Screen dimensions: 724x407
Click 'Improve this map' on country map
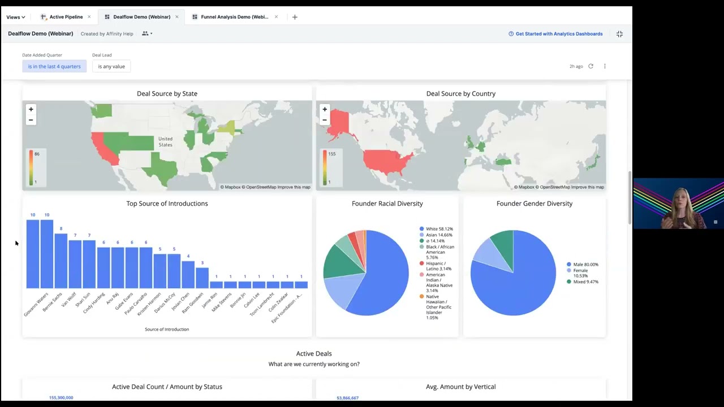click(x=587, y=187)
